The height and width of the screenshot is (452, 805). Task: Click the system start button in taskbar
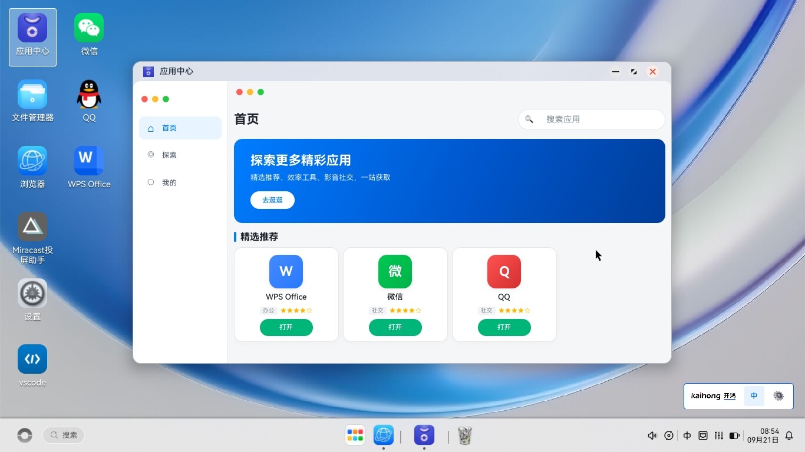click(x=24, y=436)
